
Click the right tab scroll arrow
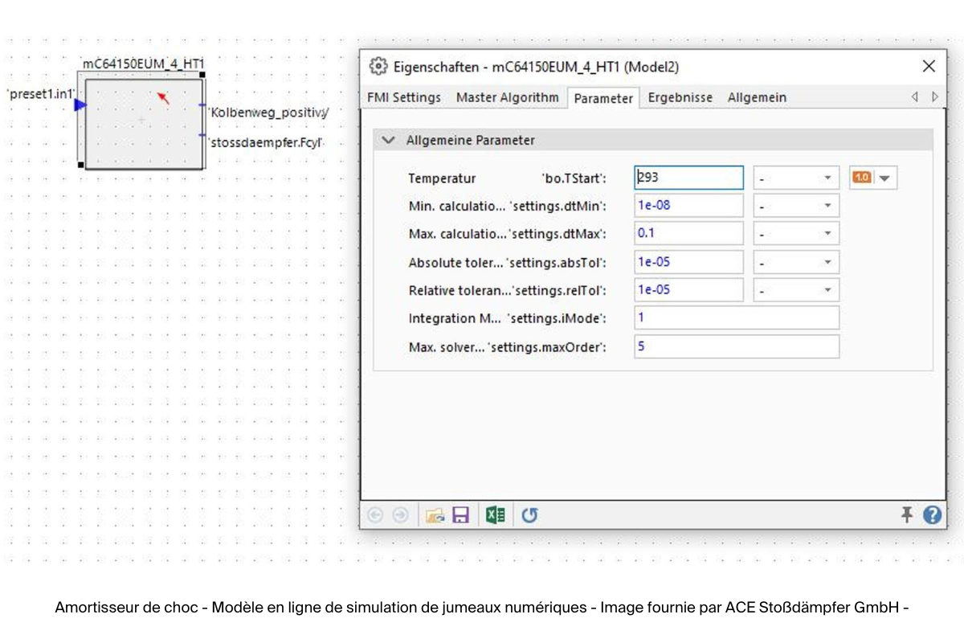coord(933,96)
